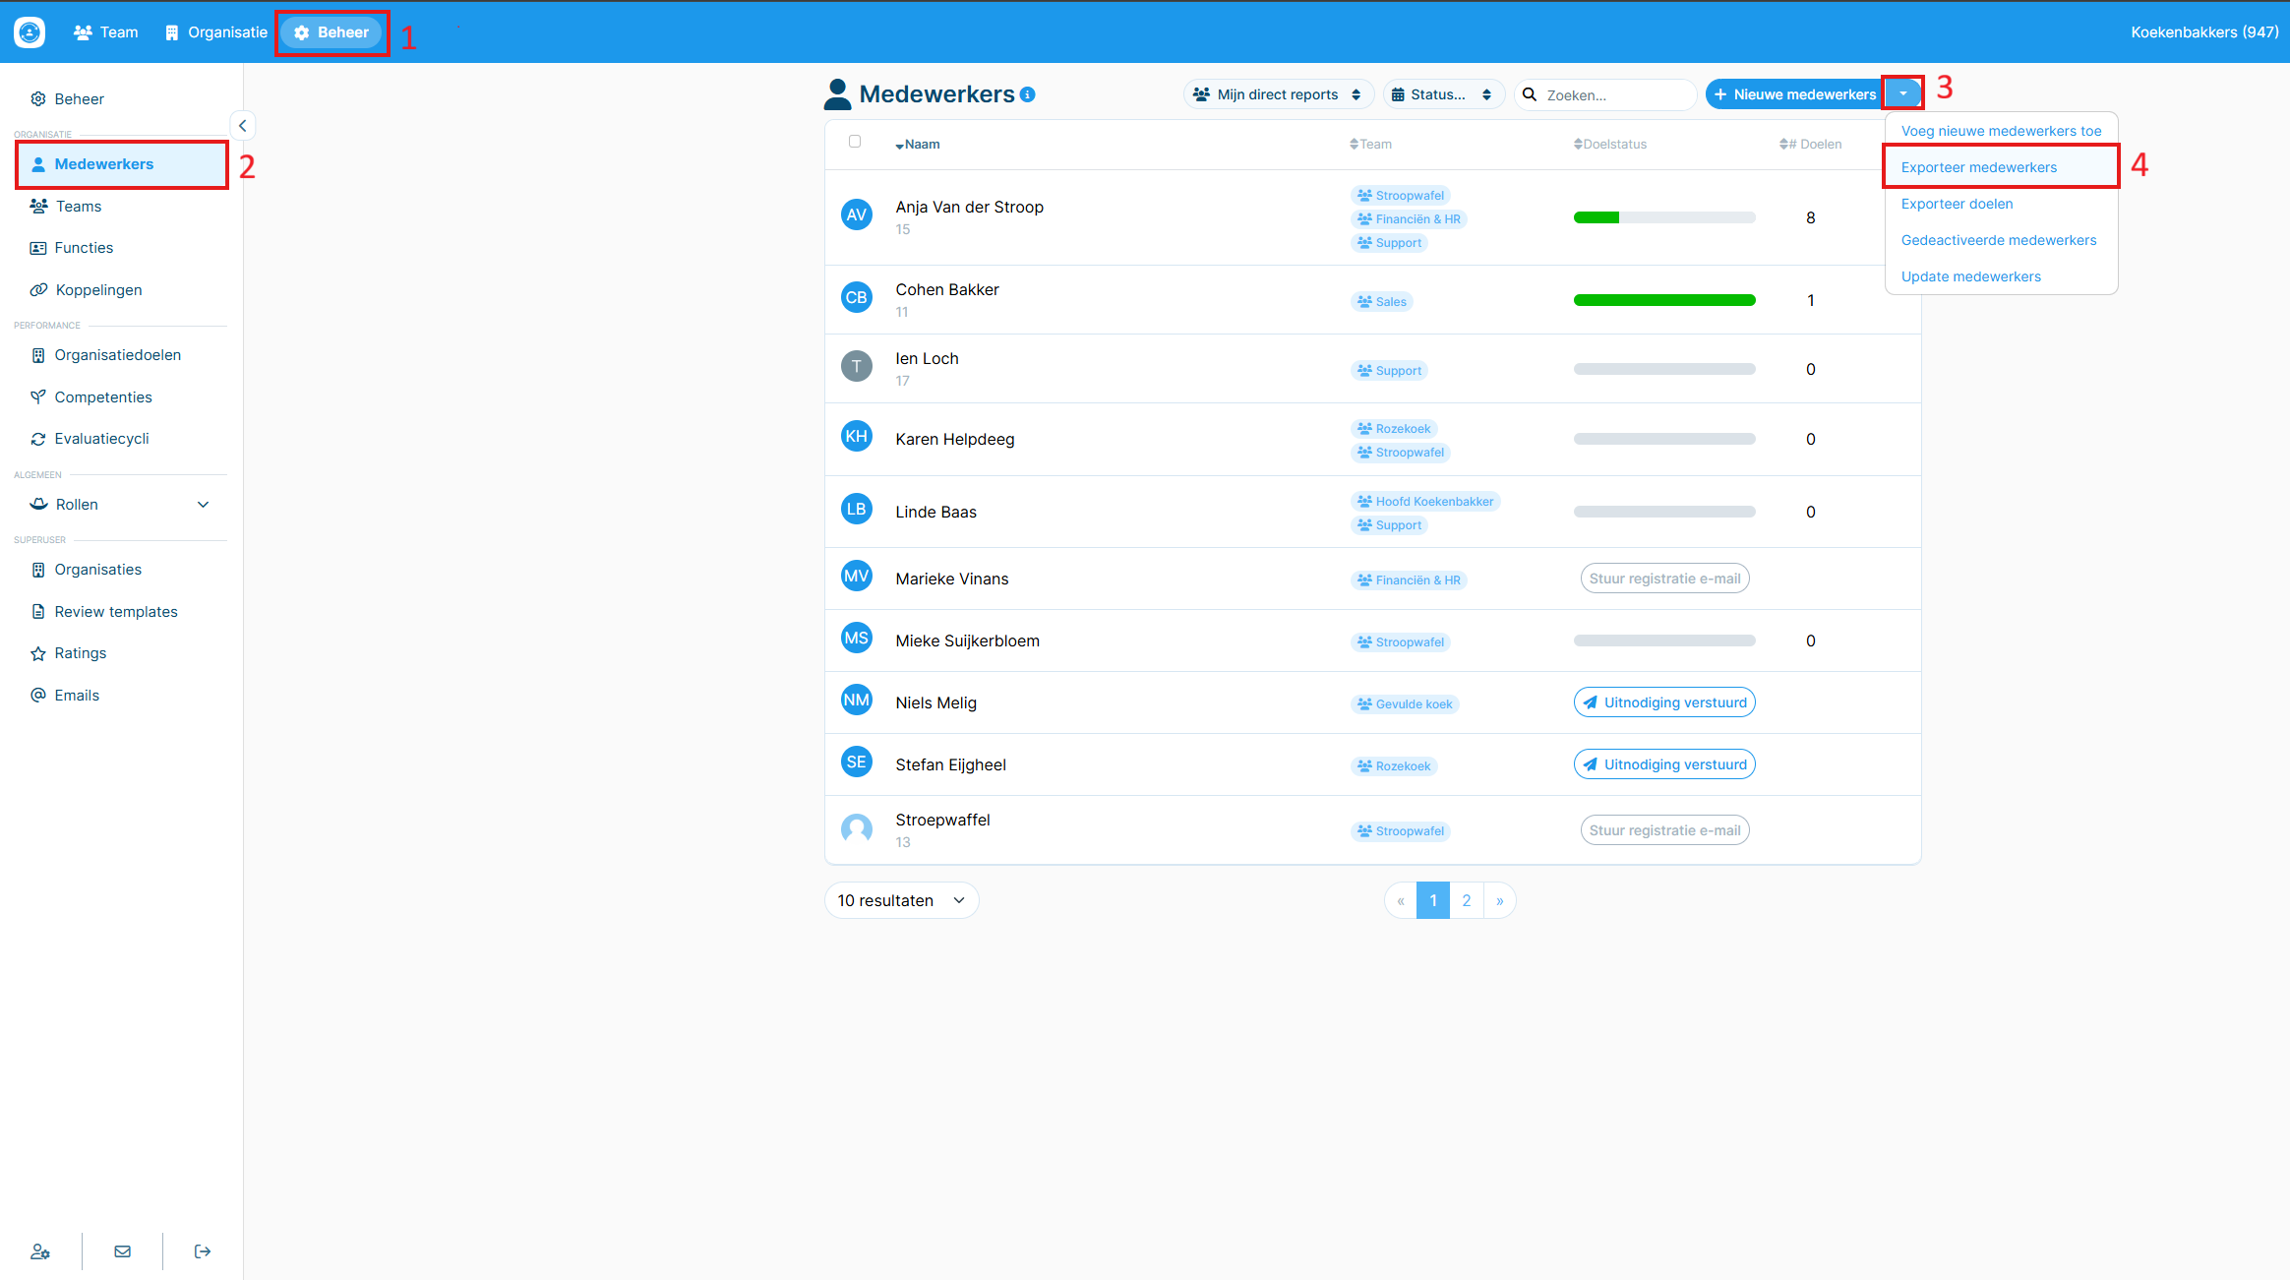Click the T avatar of Ien Loch
Screen dimensions: 2290x1280
[x=857, y=366]
